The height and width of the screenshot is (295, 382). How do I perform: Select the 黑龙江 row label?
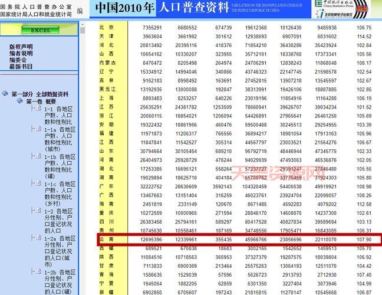tap(107, 89)
